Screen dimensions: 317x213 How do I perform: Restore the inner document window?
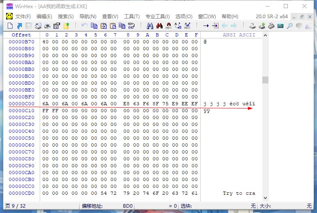[x=302, y=17]
